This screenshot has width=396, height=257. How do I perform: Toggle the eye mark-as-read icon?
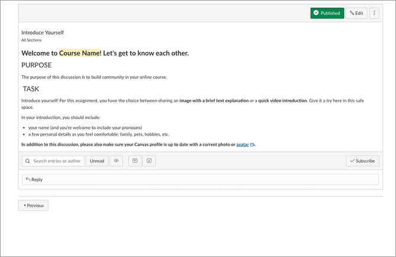(116, 160)
